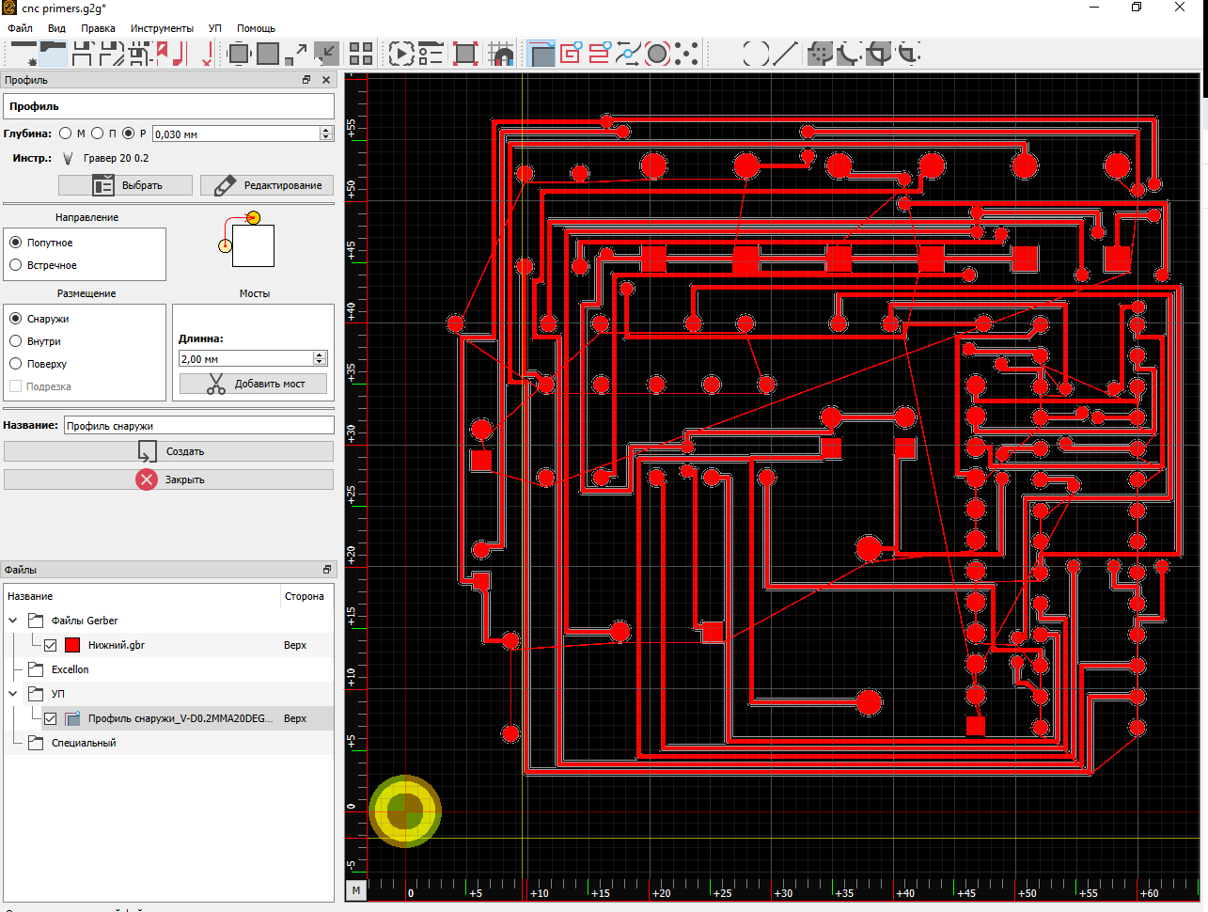Increase bridge length with up arrow

point(320,355)
